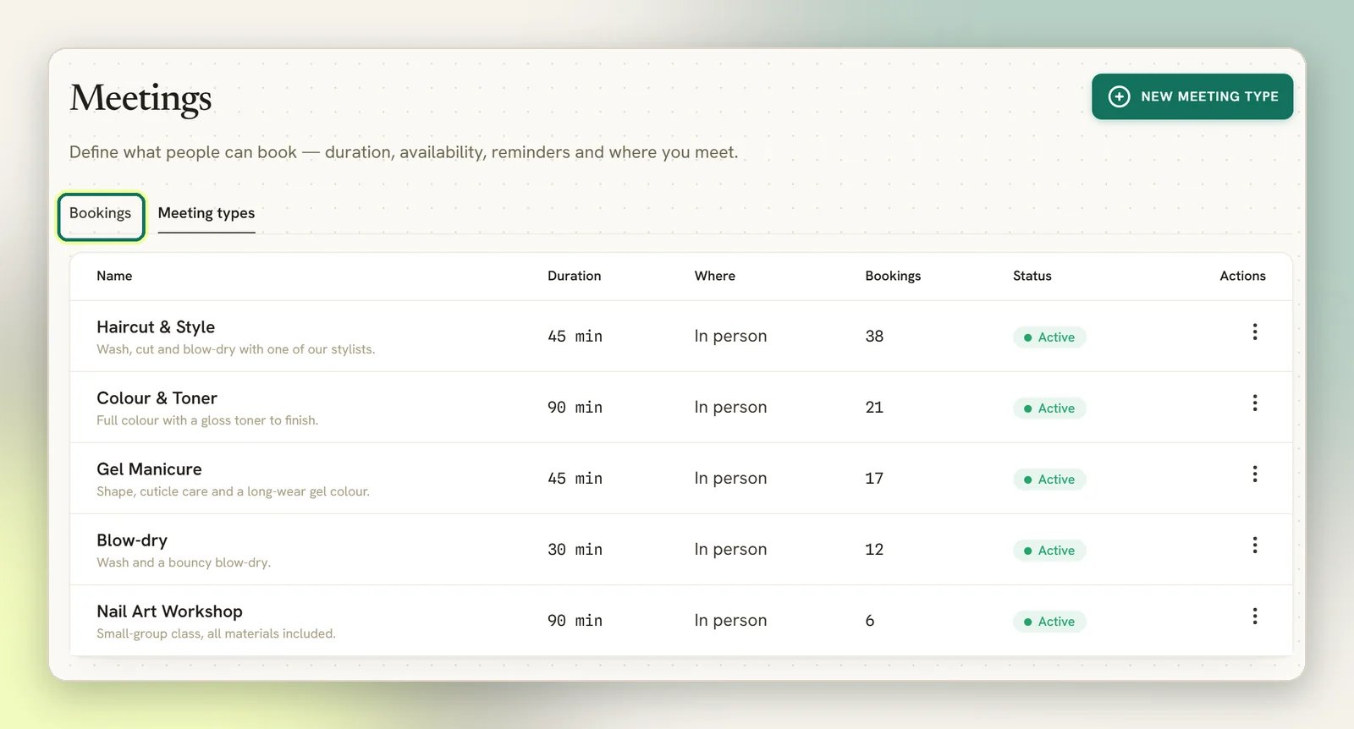Click 'Full colour with a gloss toner' description
Screen dimensions: 1354x729
pyautogui.click(x=207, y=420)
